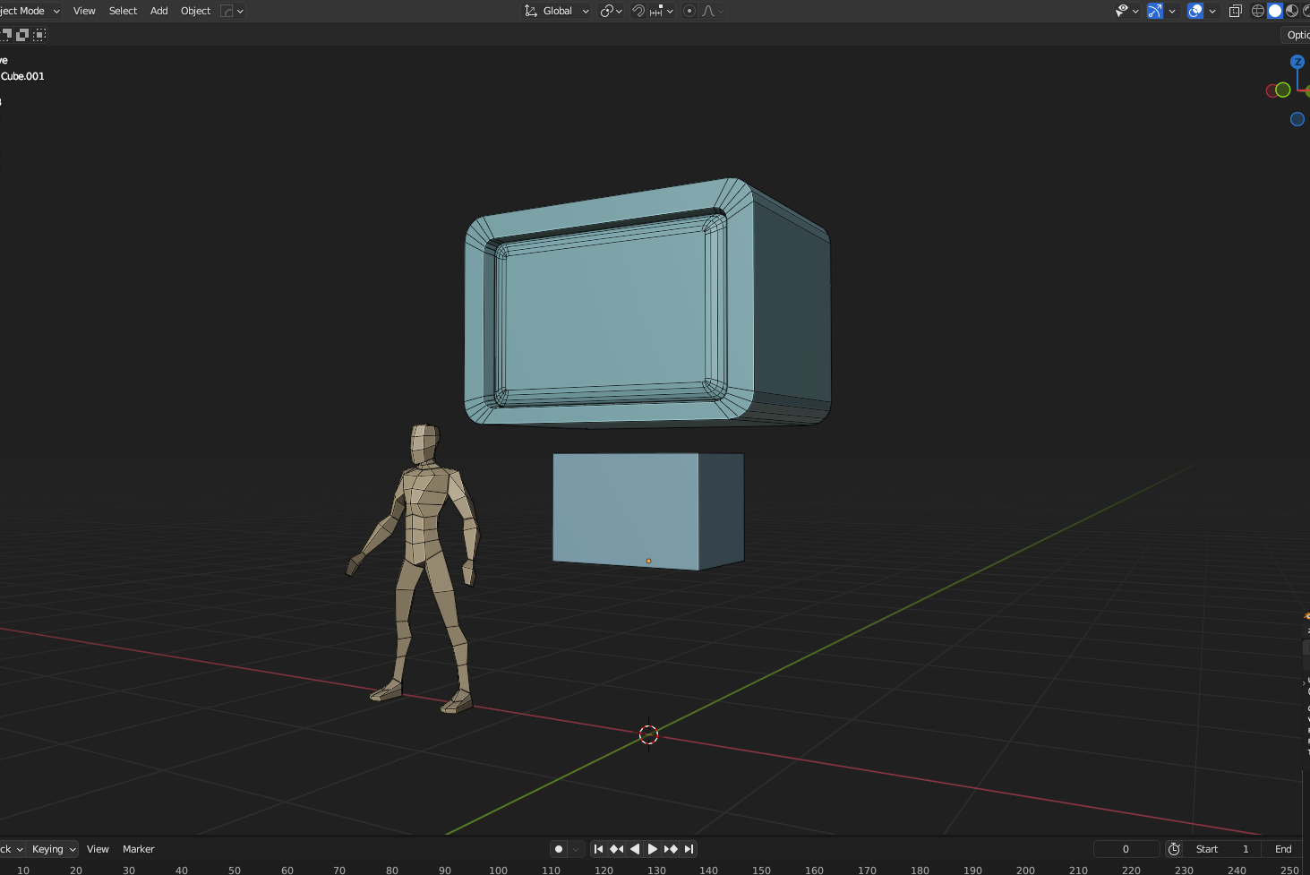This screenshot has height=875, width=1310.
Task: Enable auto keying record button
Action: pos(559,849)
